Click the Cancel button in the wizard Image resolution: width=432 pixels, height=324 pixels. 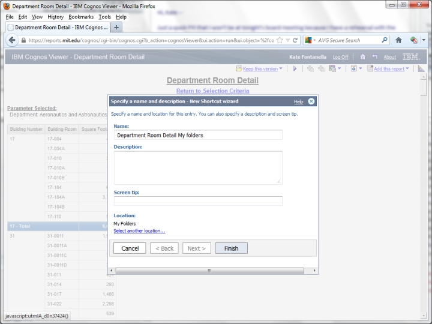point(130,248)
